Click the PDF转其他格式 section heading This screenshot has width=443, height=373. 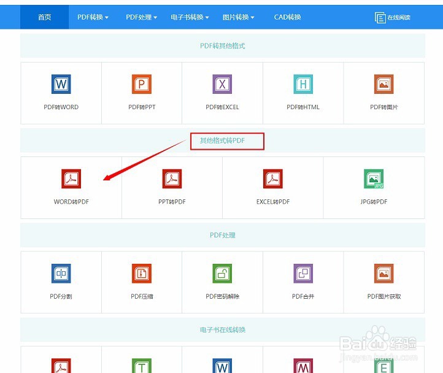click(222, 46)
